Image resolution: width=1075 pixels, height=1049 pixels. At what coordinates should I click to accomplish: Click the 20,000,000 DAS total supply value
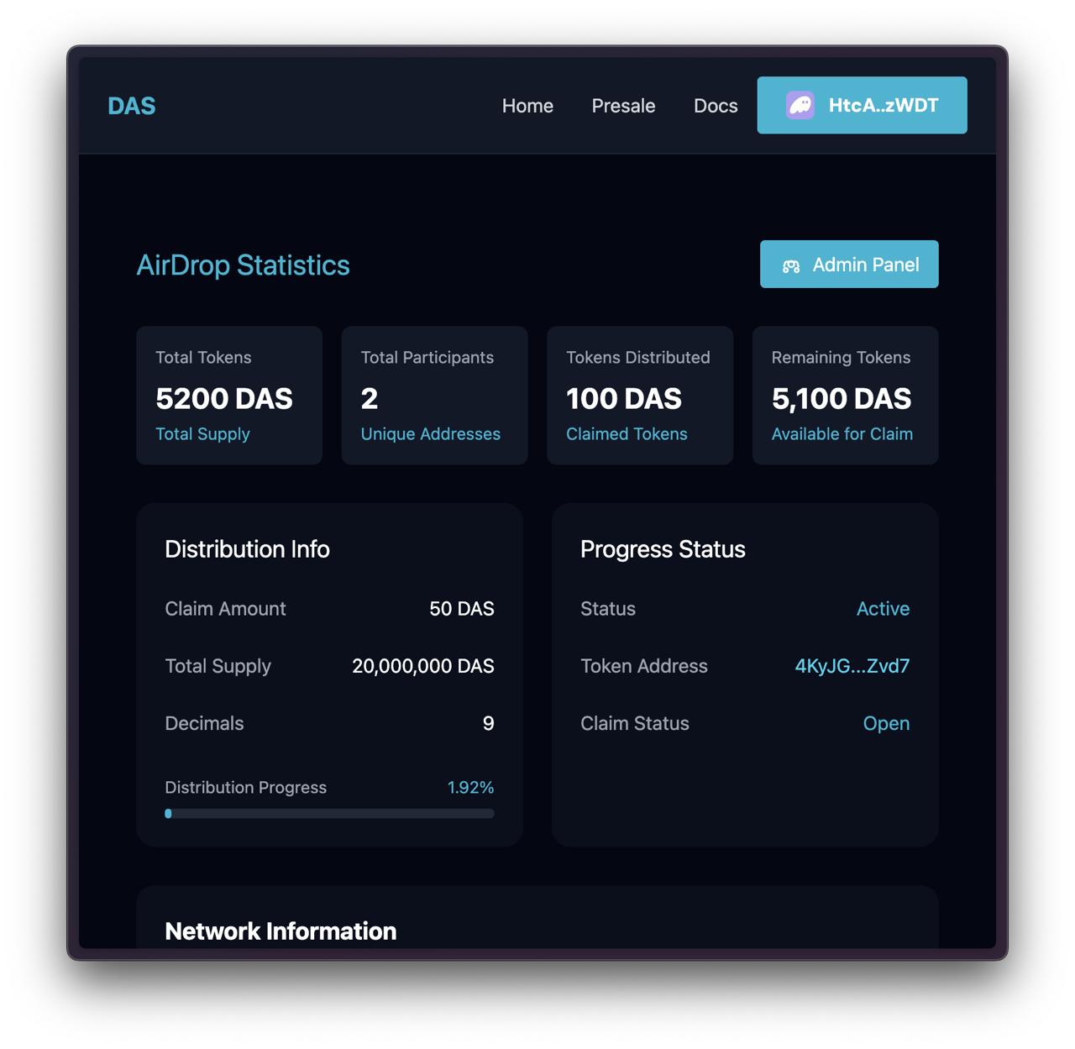click(x=422, y=666)
